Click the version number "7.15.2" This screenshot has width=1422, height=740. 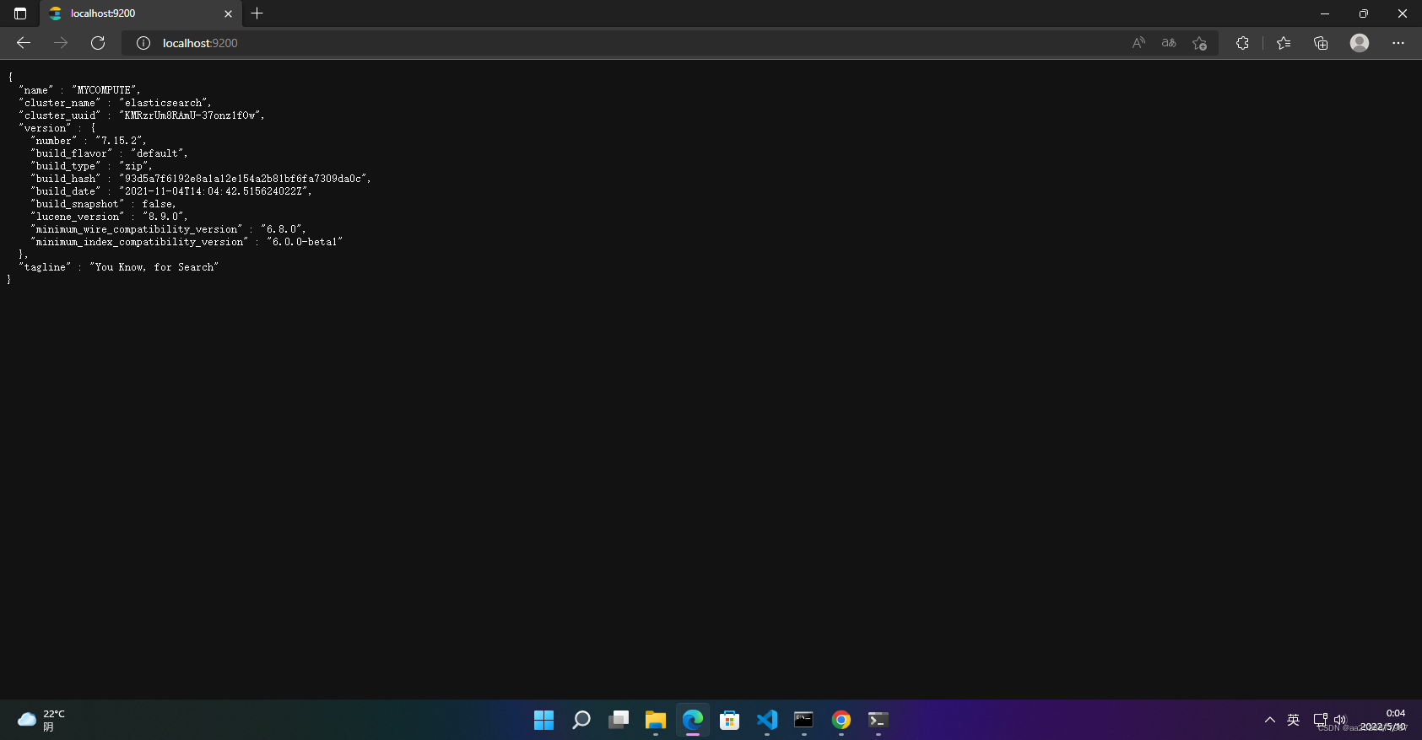(x=121, y=141)
